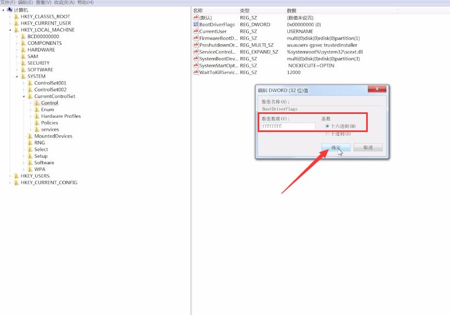This screenshot has height=315, width=450.
Task: Click the SECURITY folder icon
Action: pyautogui.click(x=23, y=63)
